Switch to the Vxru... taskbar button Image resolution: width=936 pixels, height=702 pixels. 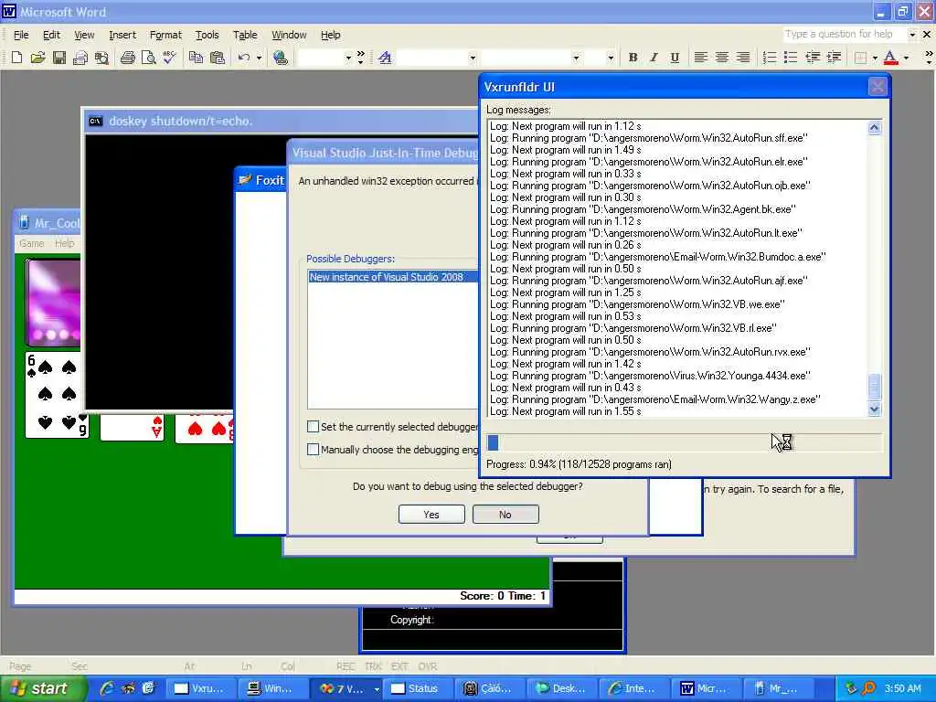click(201, 688)
